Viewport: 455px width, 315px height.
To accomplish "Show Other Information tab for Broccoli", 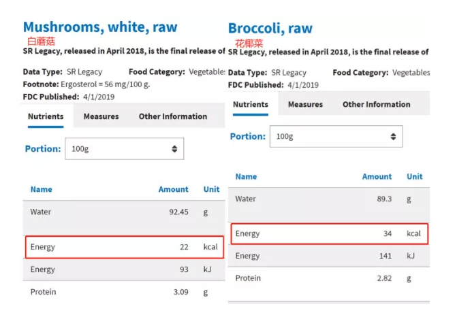I will (376, 104).
